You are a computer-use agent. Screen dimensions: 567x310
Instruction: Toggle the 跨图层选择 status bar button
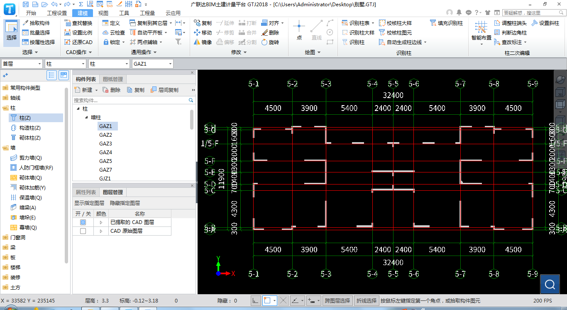tap(338, 300)
